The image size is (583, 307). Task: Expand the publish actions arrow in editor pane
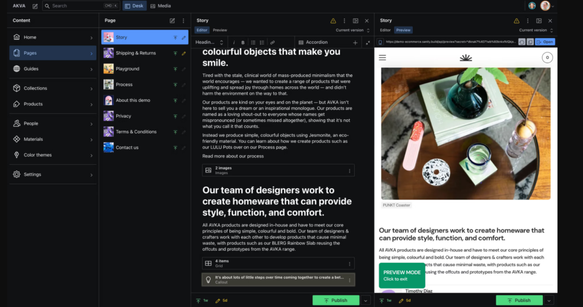coord(366,300)
